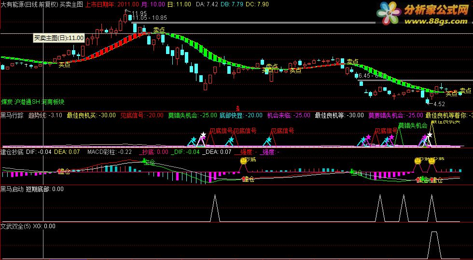The image size is (473, 260).
Task: Click the 机会来临: -25.00 value
Action: tap(289, 115)
